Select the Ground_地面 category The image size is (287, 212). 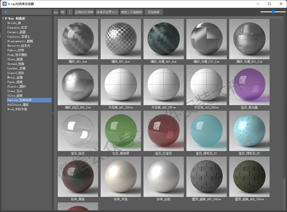pos(16,64)
